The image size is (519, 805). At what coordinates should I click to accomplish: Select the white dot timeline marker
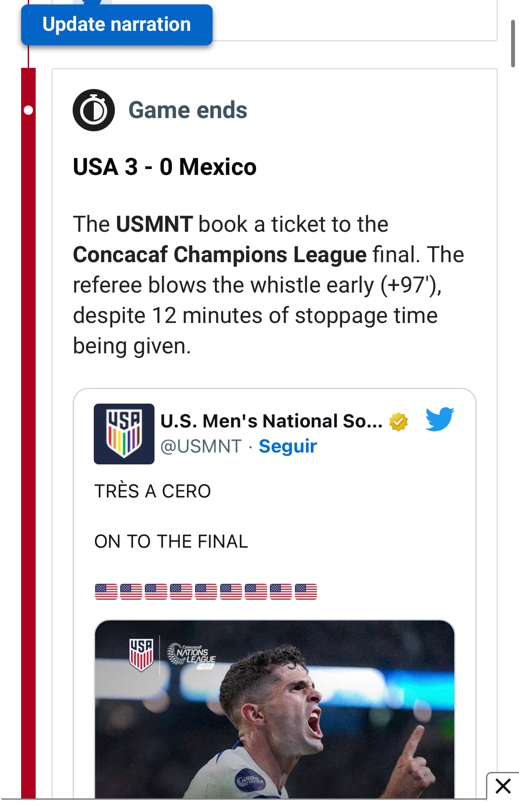click(28, 110)
